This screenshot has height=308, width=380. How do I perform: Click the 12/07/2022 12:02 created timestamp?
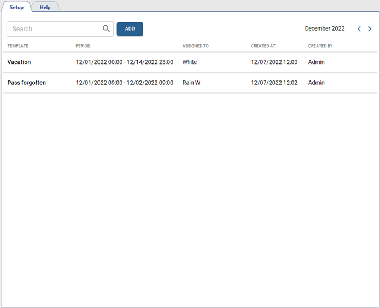click(x=274, y=83)
